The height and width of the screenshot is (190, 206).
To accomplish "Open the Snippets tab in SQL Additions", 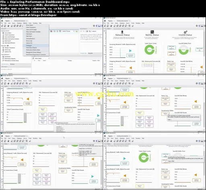I will [90, 53].
